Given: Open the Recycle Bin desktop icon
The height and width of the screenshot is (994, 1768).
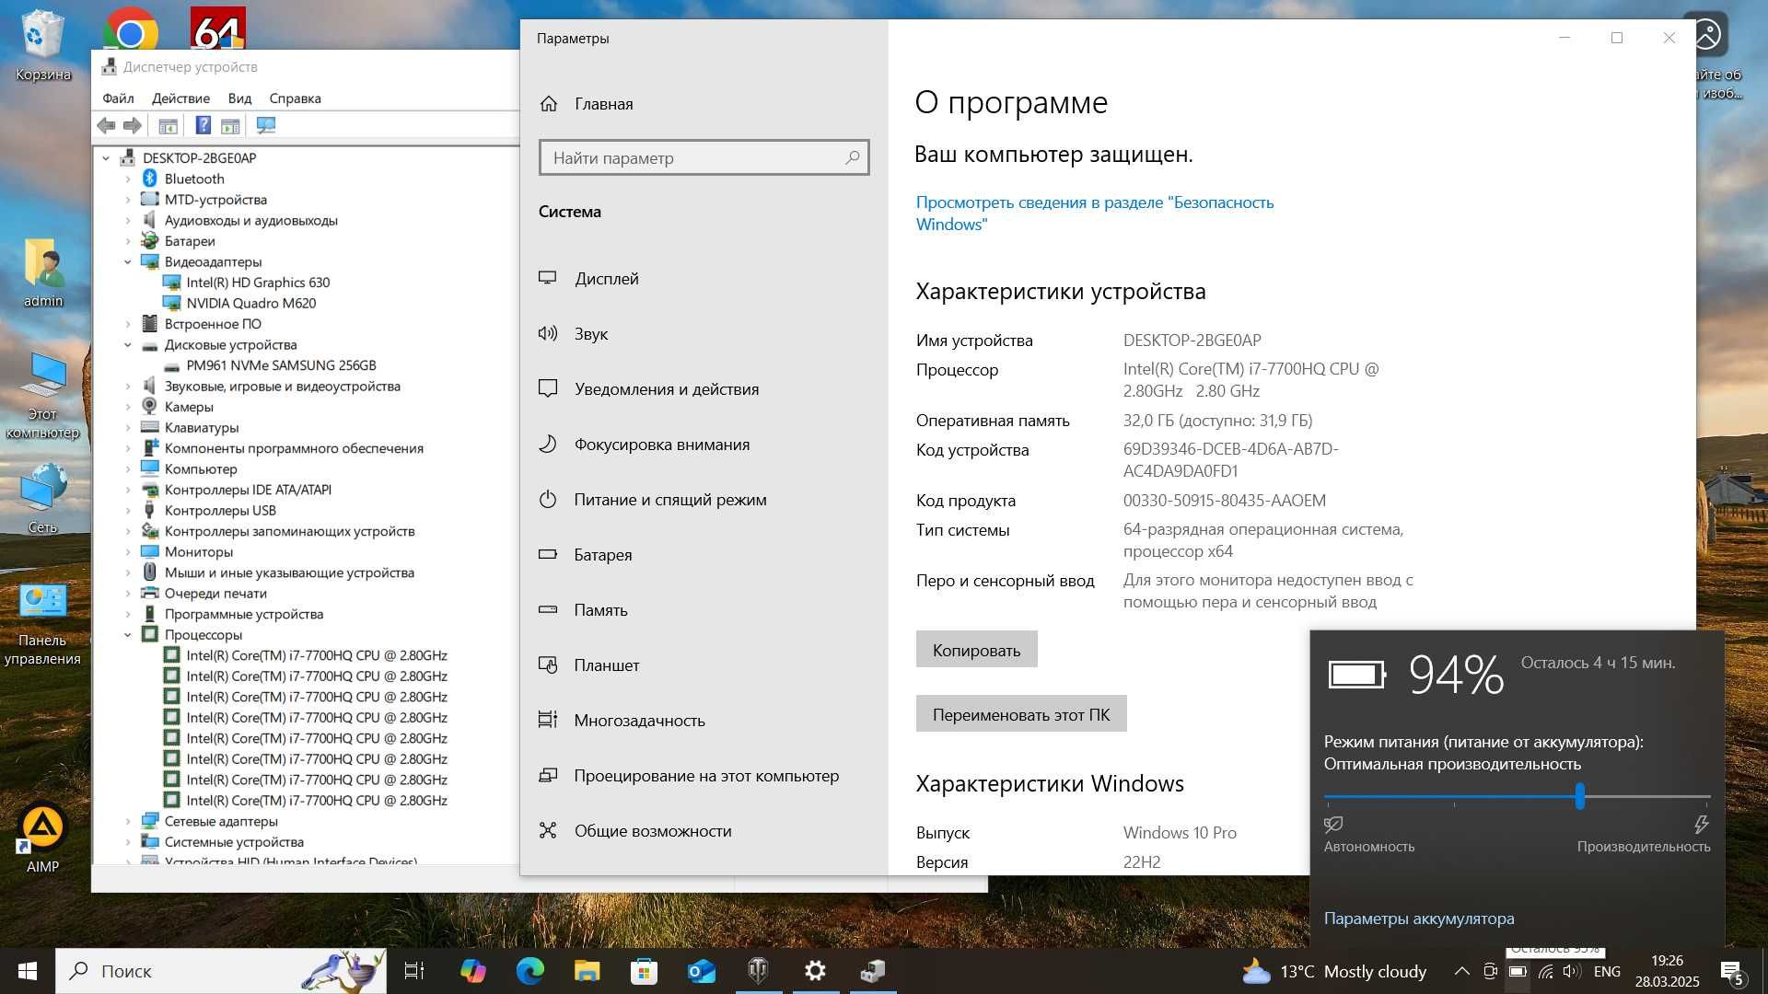Looking at the screenshot, I should coord(42,45).
